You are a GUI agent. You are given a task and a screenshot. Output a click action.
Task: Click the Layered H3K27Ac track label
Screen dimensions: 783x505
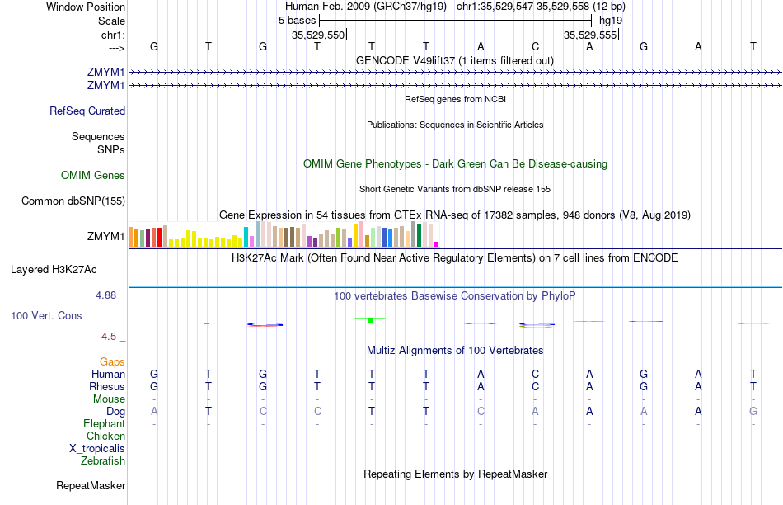pyautogui.click(x=54, y=270)
